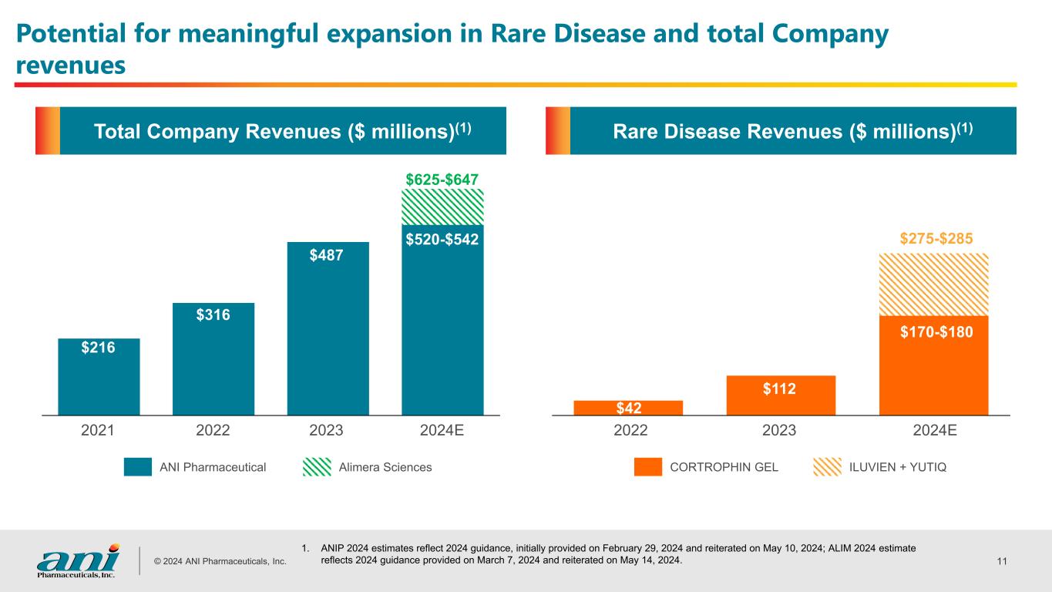Click the ANI Pharmaceutical teal legend swatch

(x=137, y=467)
